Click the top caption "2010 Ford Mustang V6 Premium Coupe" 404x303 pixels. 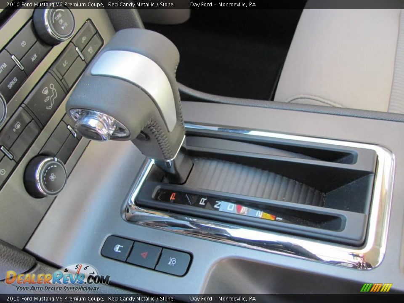point(55,4)
